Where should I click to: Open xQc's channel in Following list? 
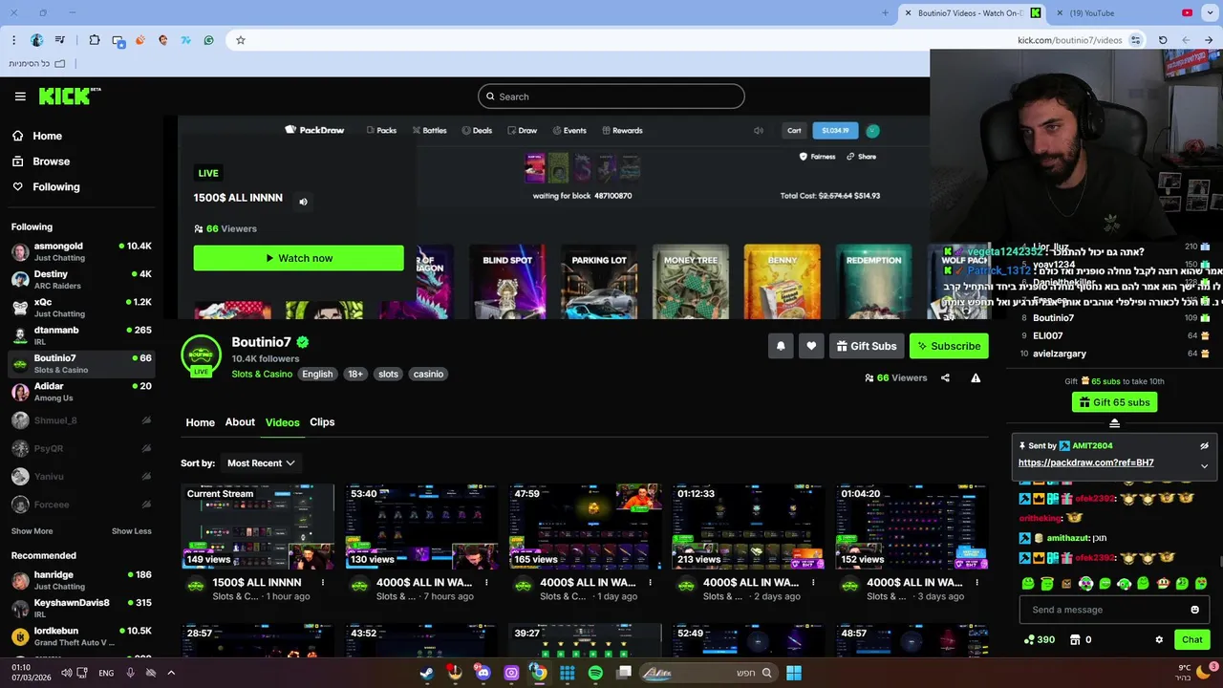coord(81,307)
